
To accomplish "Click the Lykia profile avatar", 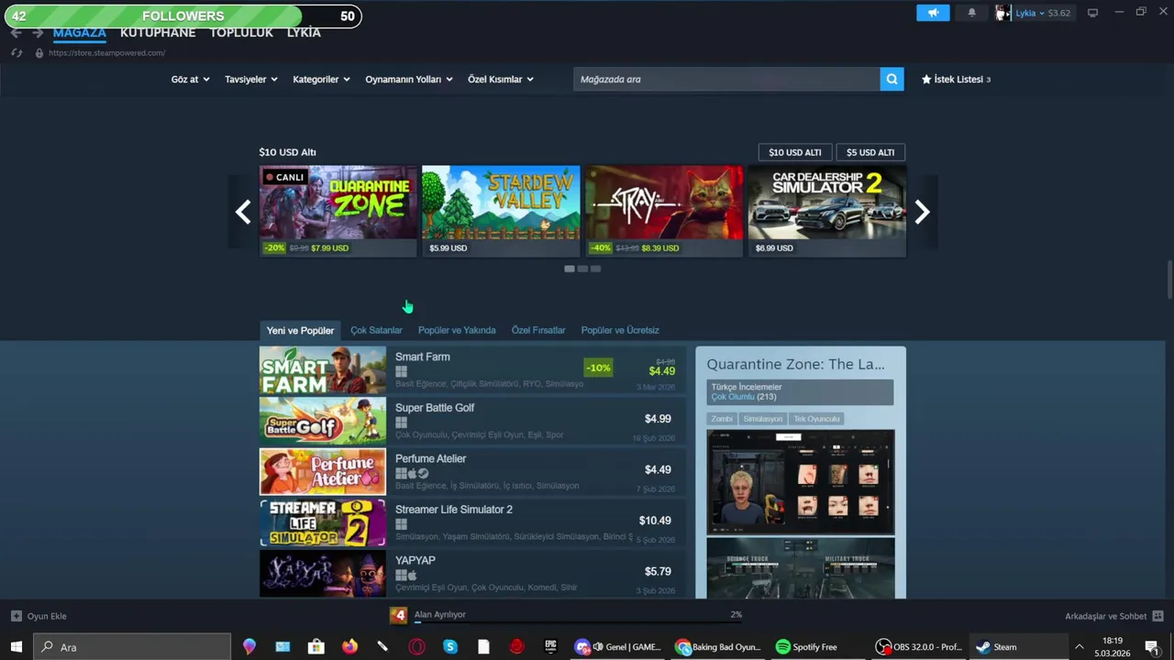I will pyautogui.click(x=1003, y=13).
